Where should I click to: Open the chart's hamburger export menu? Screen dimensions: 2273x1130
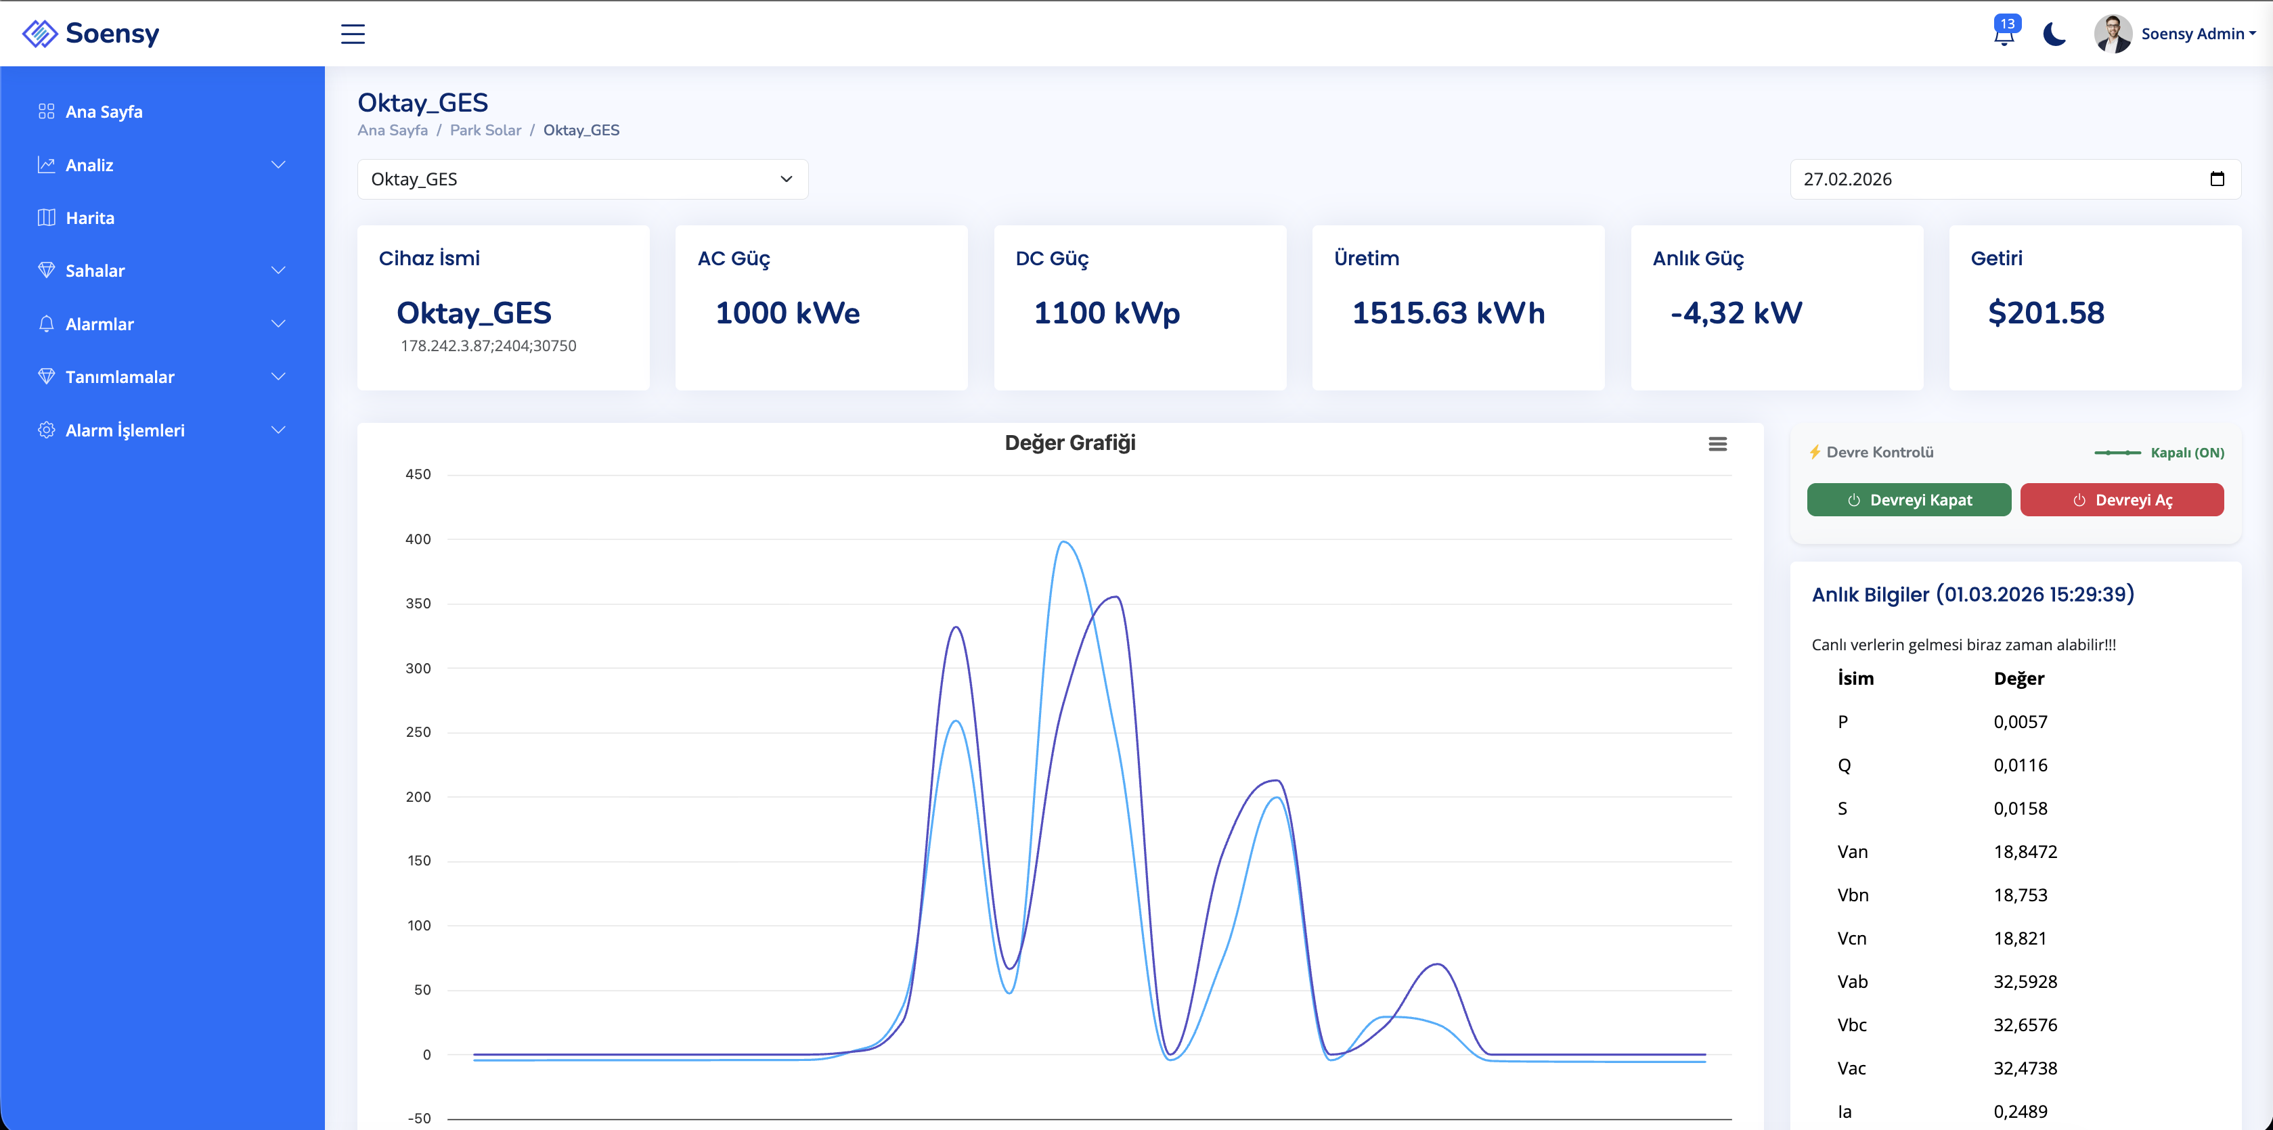(1717, 444)
